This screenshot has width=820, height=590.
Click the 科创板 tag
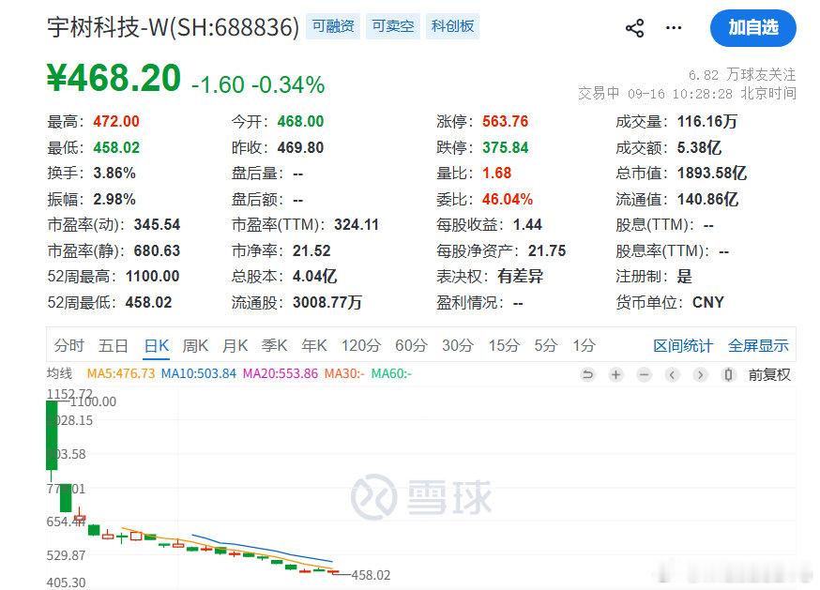452,26
